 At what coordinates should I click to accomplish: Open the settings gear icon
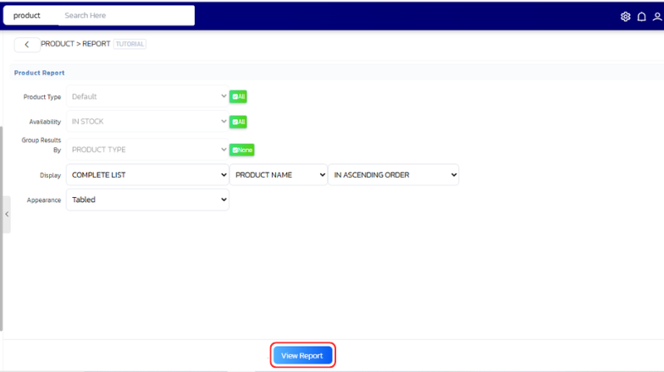tap(625, 17)
